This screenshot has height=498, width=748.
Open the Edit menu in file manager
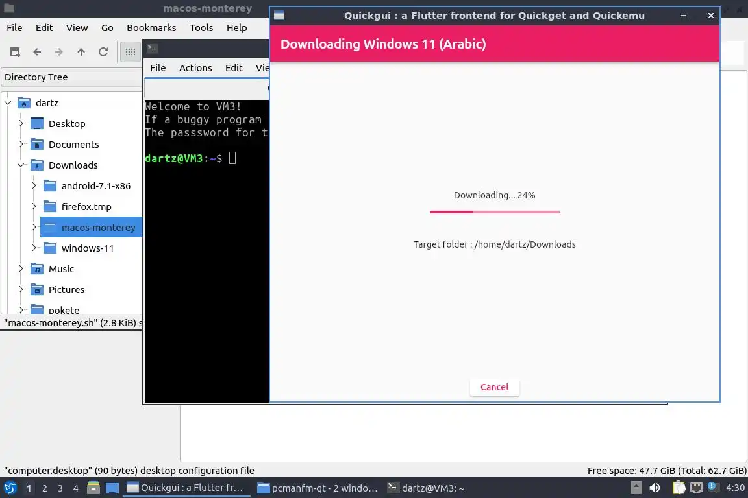(44, 28)
